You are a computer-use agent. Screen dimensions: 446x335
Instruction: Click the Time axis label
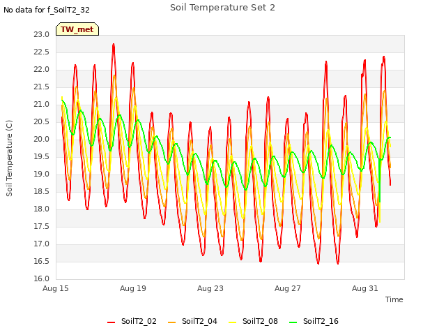point(394,299)
